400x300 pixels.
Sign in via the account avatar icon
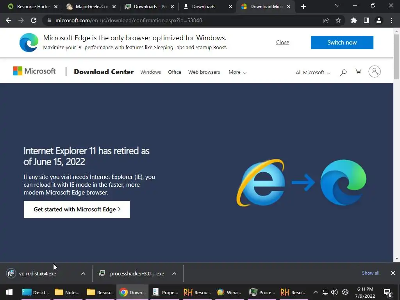coord(375,72)
